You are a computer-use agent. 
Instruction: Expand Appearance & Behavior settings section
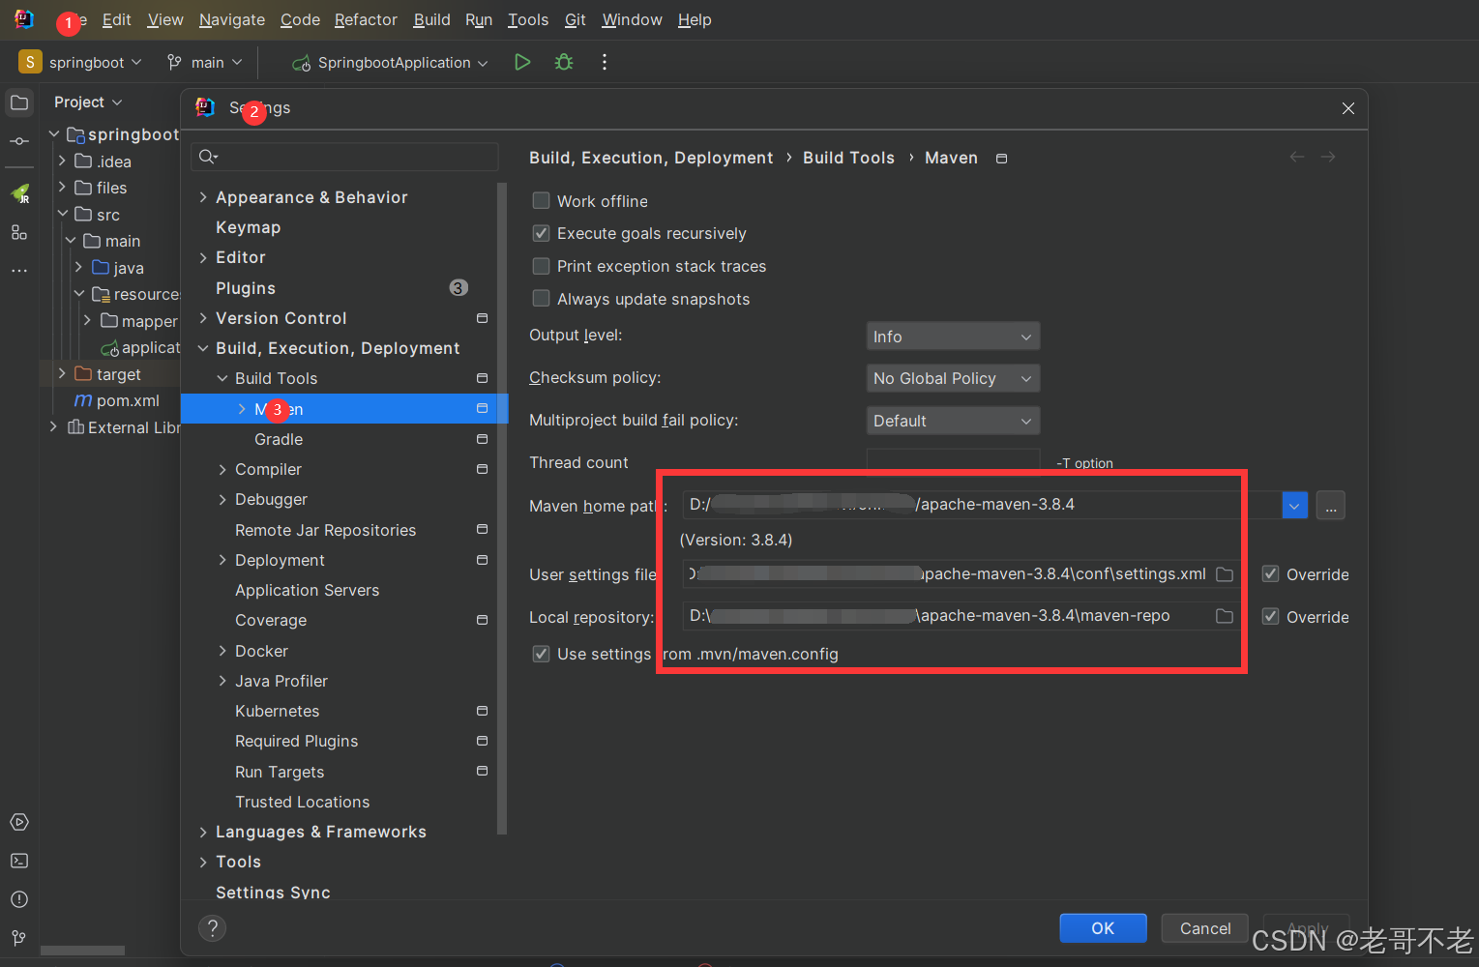coord(203,197)
